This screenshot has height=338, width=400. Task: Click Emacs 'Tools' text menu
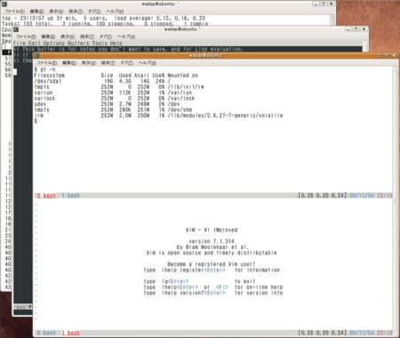tap(100, 43)
